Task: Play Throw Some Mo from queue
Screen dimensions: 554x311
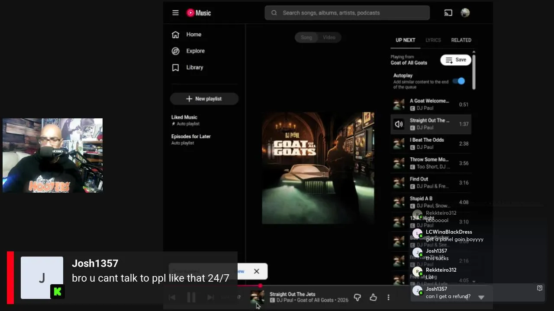Action: pos(431,163)
